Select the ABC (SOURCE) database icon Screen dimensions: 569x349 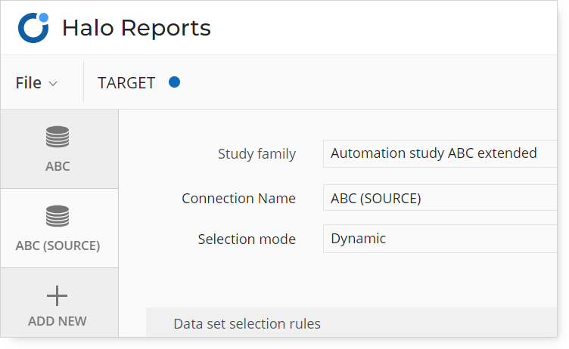tap(58, 216)
